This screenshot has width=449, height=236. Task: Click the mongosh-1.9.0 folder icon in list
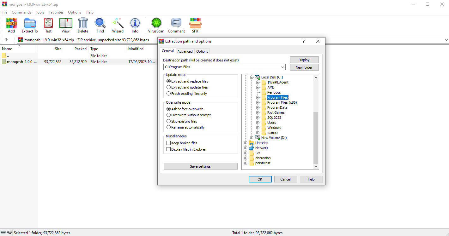(x=4, y=62)
